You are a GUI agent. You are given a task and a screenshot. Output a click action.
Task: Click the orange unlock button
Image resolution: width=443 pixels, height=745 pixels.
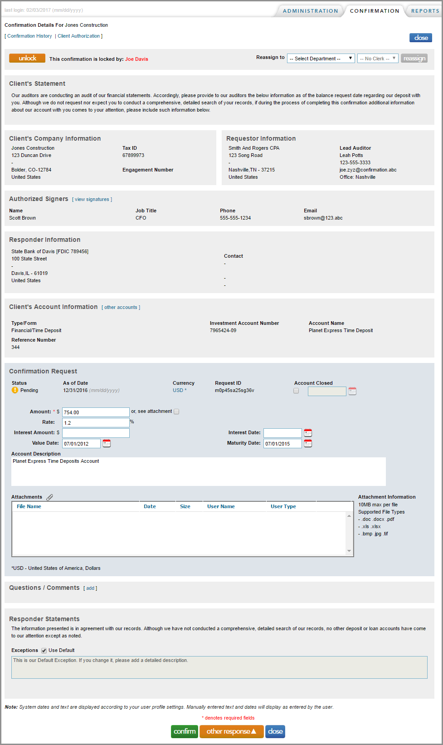[x=27, y=58]
